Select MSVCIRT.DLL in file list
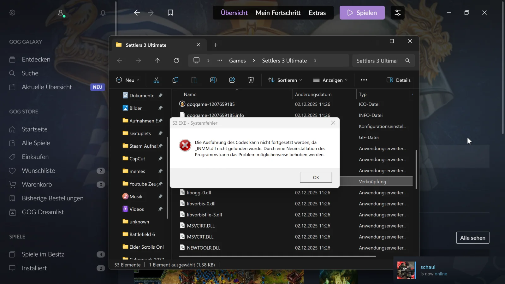The image size is (505, 284). coord(201,226)
